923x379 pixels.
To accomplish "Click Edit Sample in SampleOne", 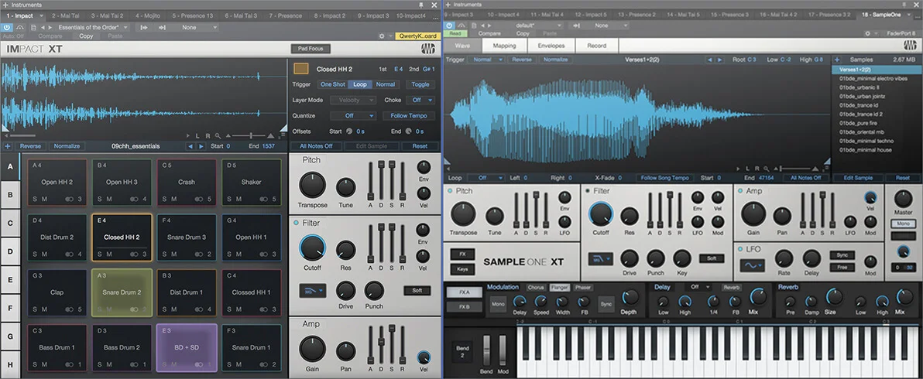I will (x=859, y=177).
